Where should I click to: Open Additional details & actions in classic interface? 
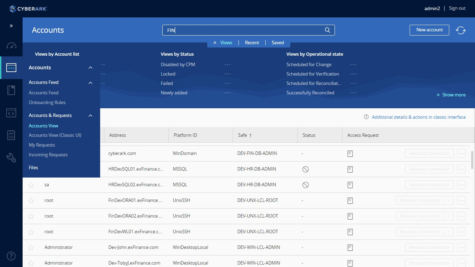[419, 117]
